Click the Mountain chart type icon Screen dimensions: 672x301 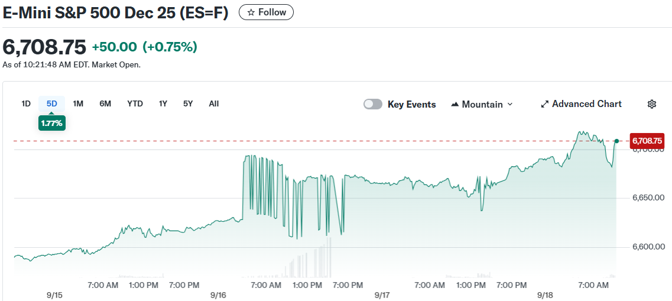coord(455,104)
